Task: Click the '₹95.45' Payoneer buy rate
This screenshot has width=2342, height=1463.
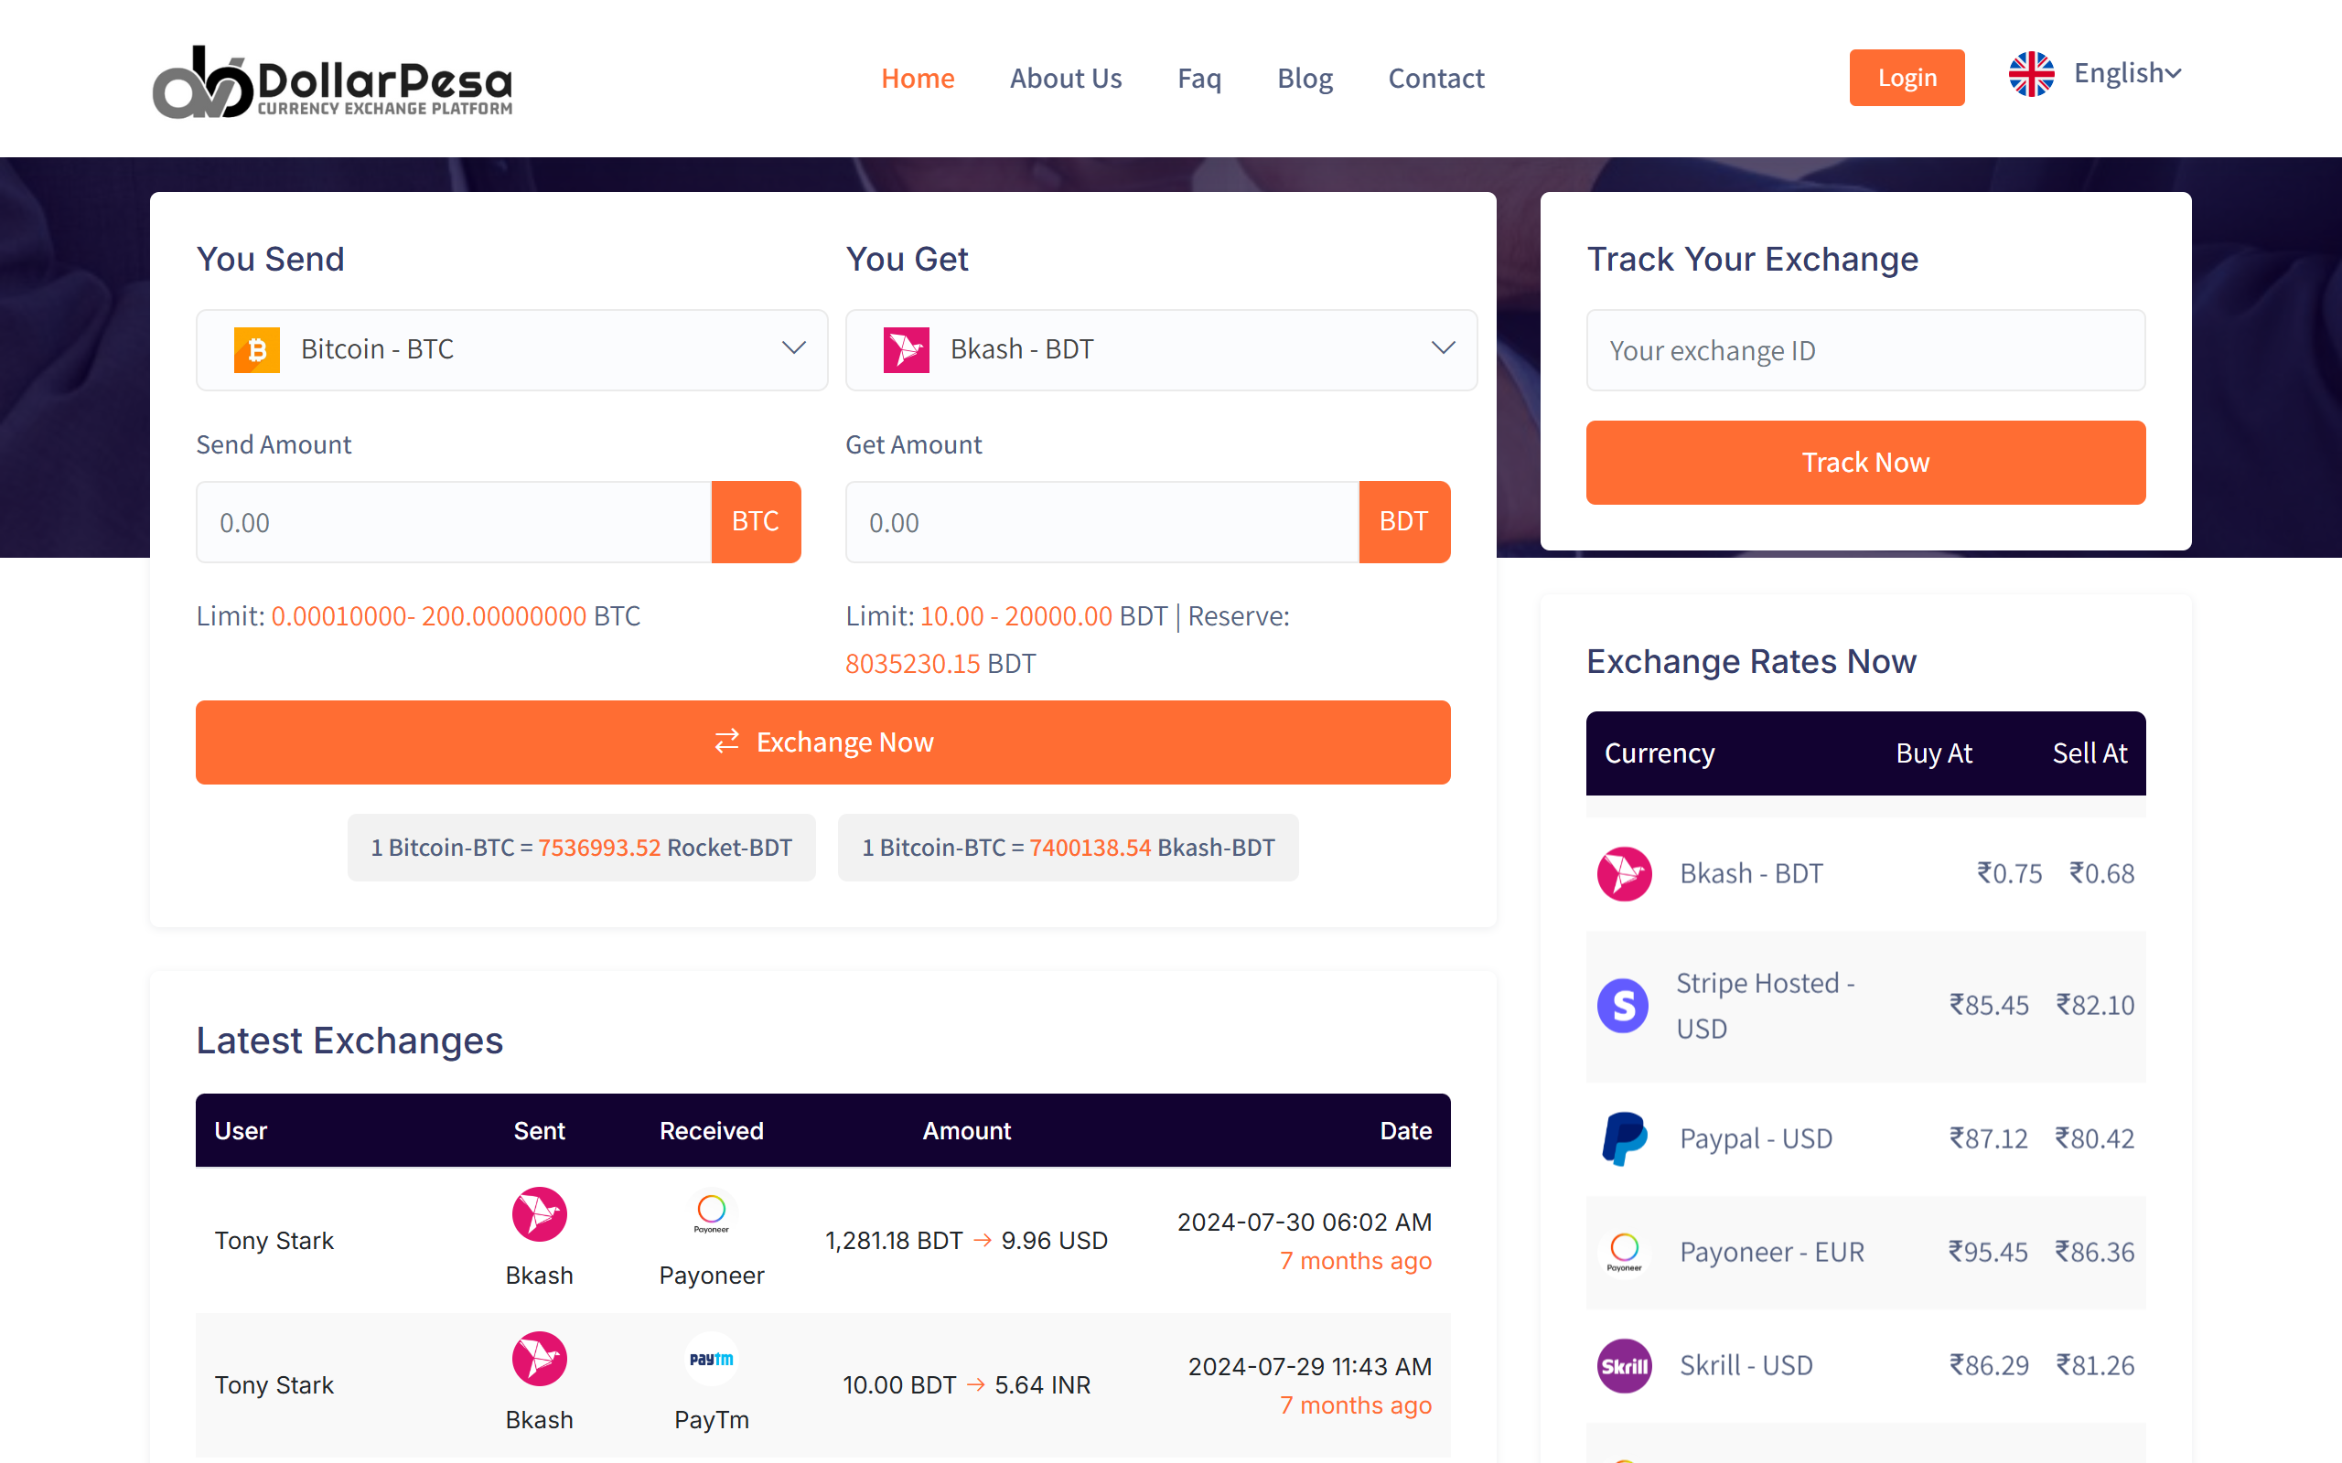Action: coord(1989,1252)
